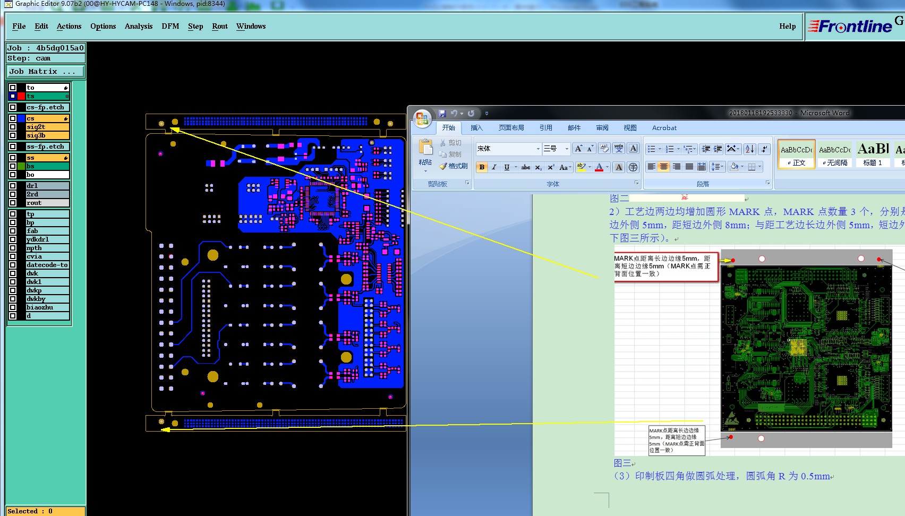
Task: Open the font color dropdown arrow
Action: [x=607, y=167]
